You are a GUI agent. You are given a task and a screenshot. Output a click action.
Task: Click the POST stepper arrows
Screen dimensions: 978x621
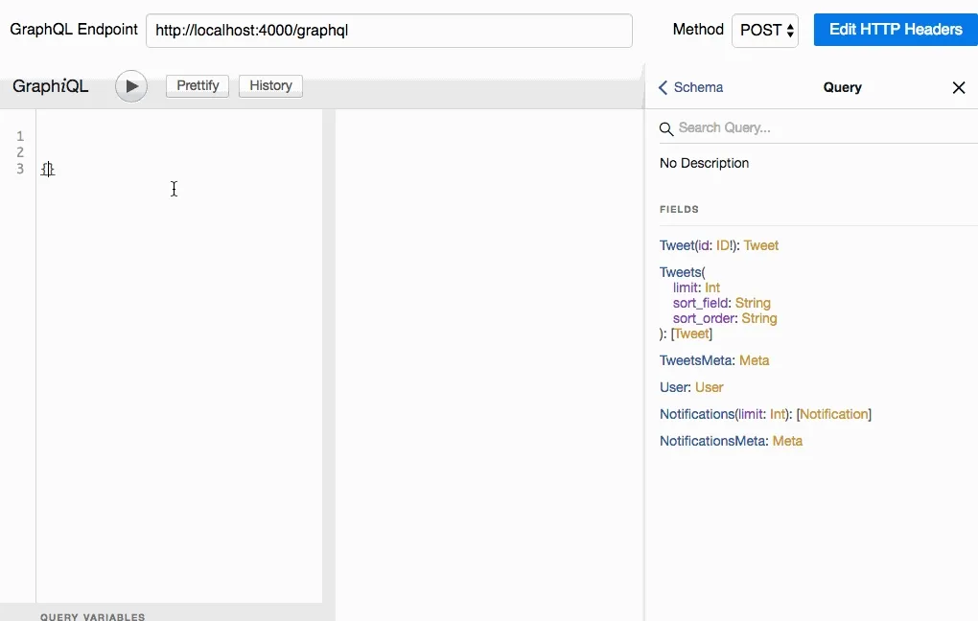(789, 30)
